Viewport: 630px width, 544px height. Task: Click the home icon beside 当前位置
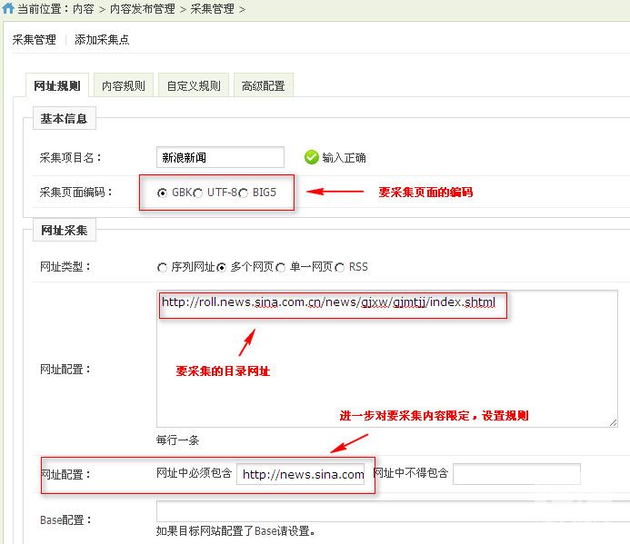tap(8, 8)
